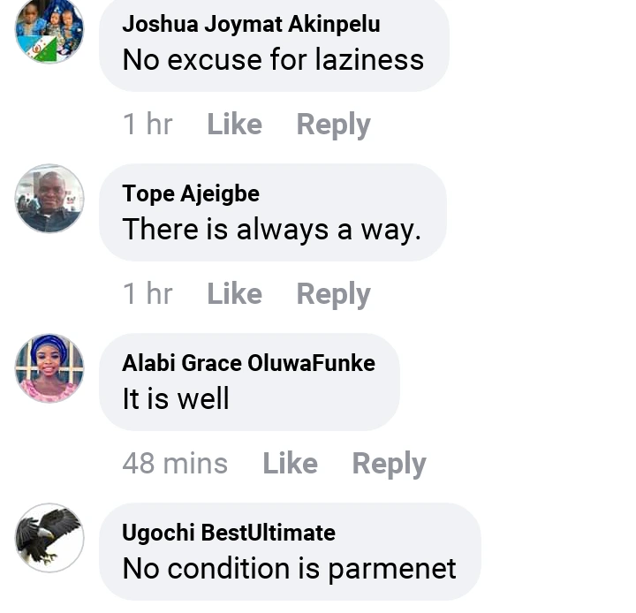The height and width of the screenshot is (613, 636).
Task: Click the '1 hr' timestamp under Tope's comment
Action: (x=148, y=294)
